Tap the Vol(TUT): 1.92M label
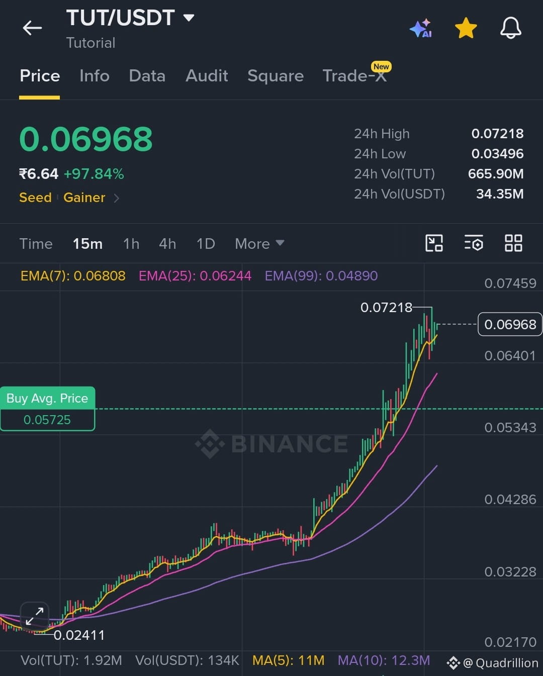 pos(71,660)
